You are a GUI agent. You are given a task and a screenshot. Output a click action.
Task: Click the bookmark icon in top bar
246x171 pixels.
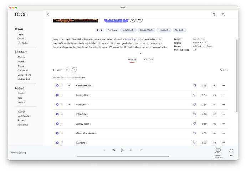point(214,15)
